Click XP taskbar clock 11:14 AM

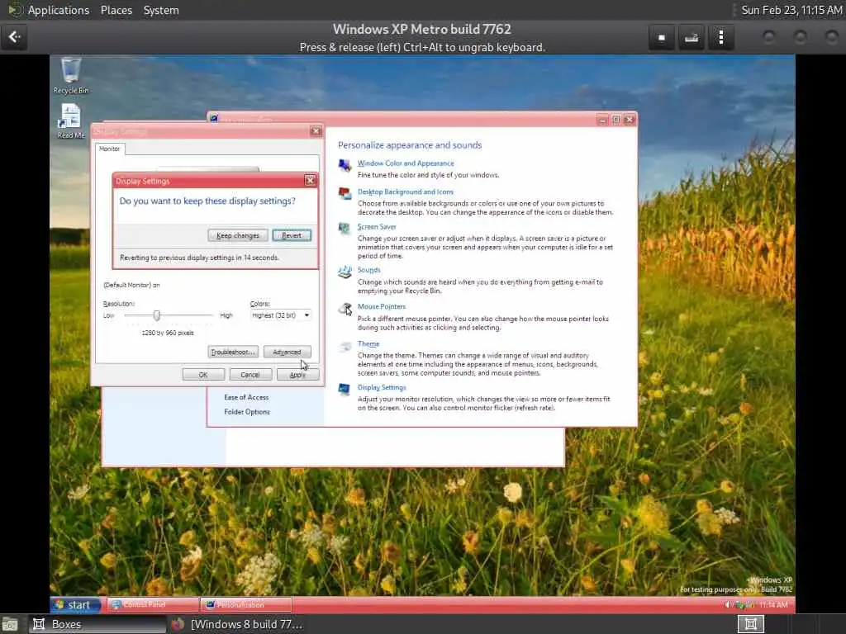click(x=773, y=605)
